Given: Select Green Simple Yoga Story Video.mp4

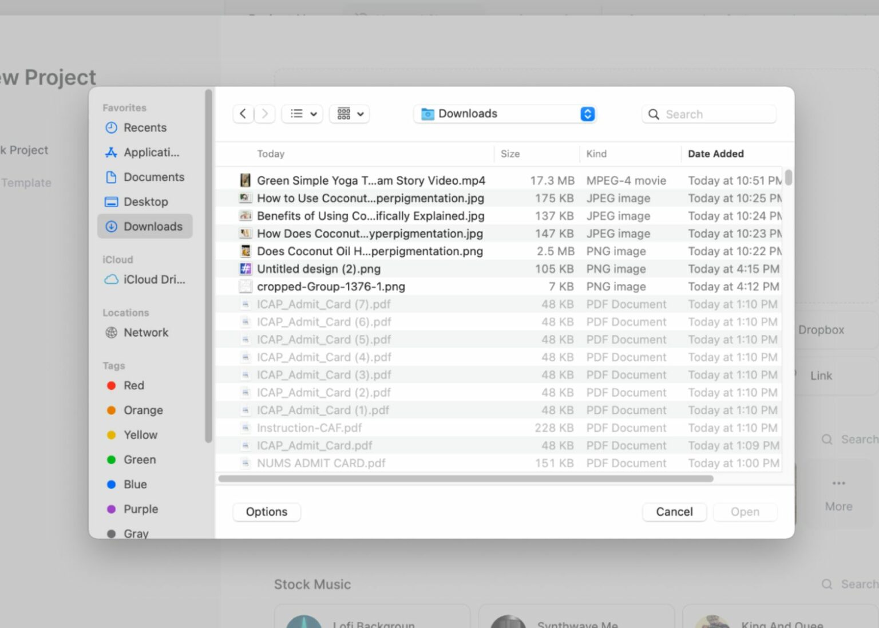Looking at the screenshot, I should (499, 180).
